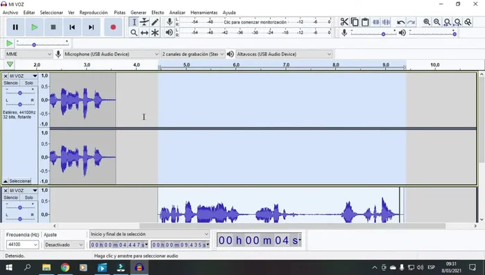Image resolution: width=485 pixels, height=275 pixels.
Task: Close the second MI VOZ track
Action: (6, 190)
